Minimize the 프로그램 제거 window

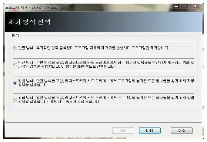[176, 6]
